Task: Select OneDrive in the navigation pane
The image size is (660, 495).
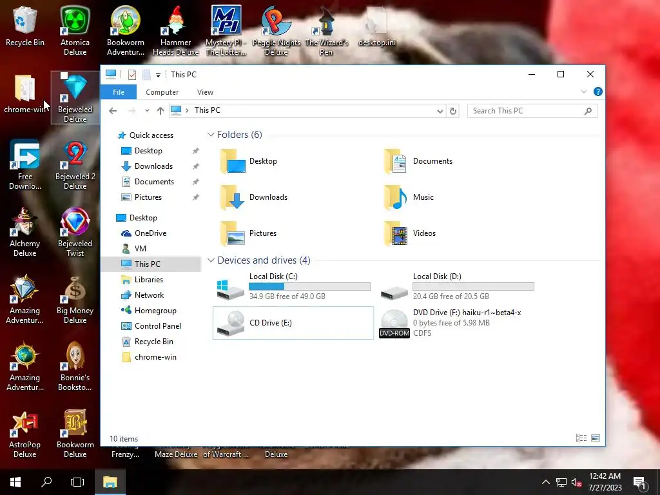Action: [x=150, y=233]
